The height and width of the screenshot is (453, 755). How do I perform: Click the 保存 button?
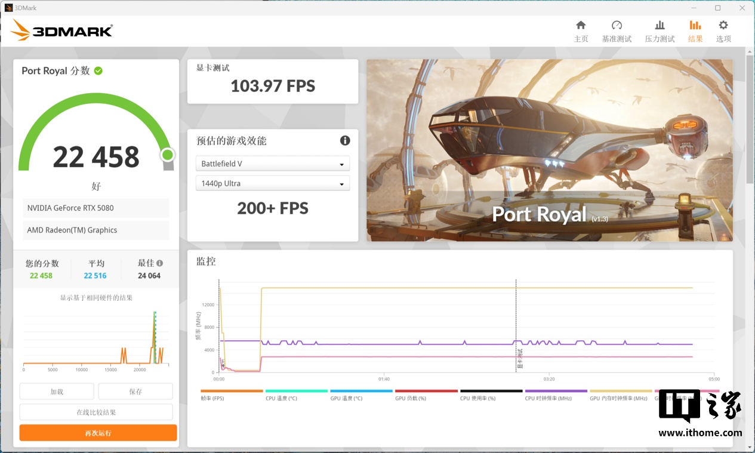tap(135, 392)
